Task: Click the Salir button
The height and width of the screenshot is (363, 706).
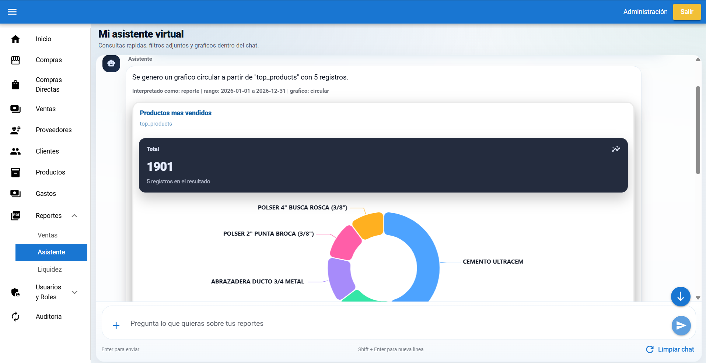Action: 686,12
